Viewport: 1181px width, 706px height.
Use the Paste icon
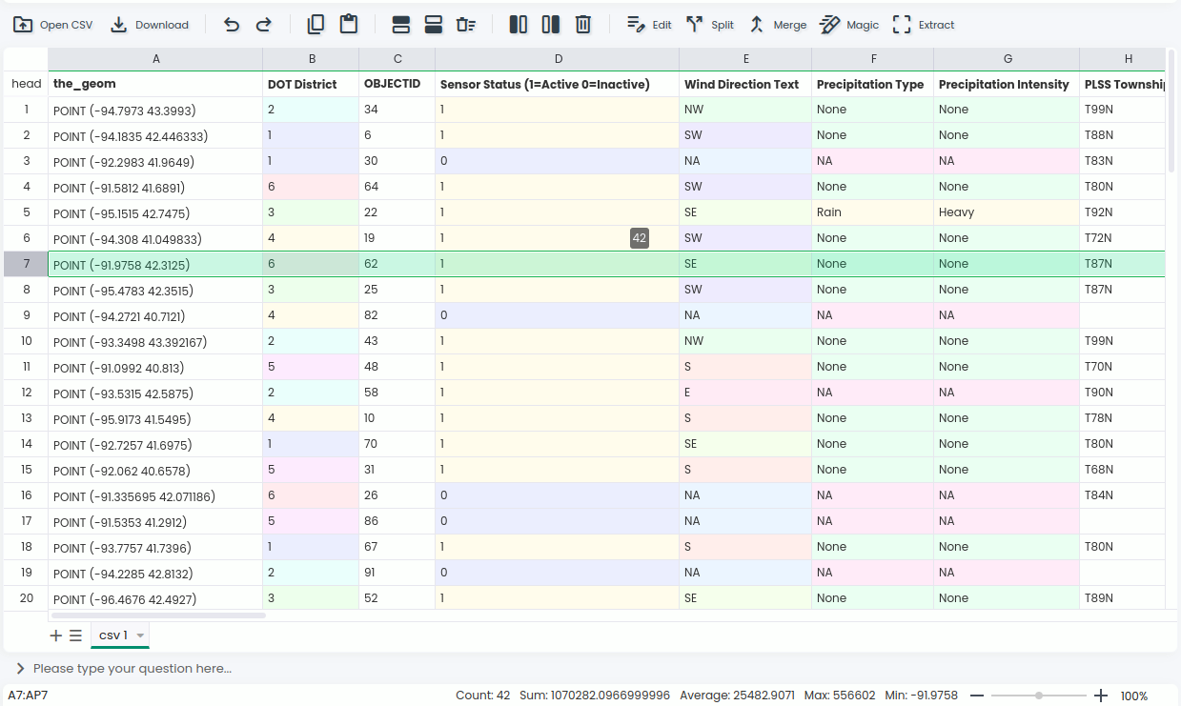tap(348, 25)
